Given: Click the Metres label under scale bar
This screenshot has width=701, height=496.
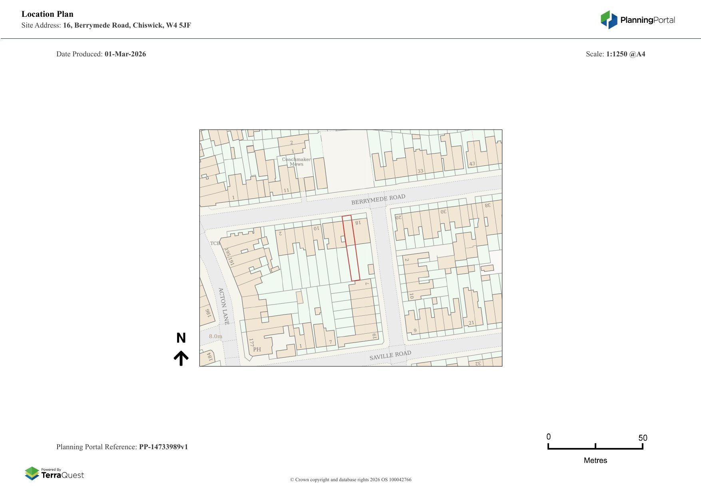Looking at the screenshot, I should 595,460.
